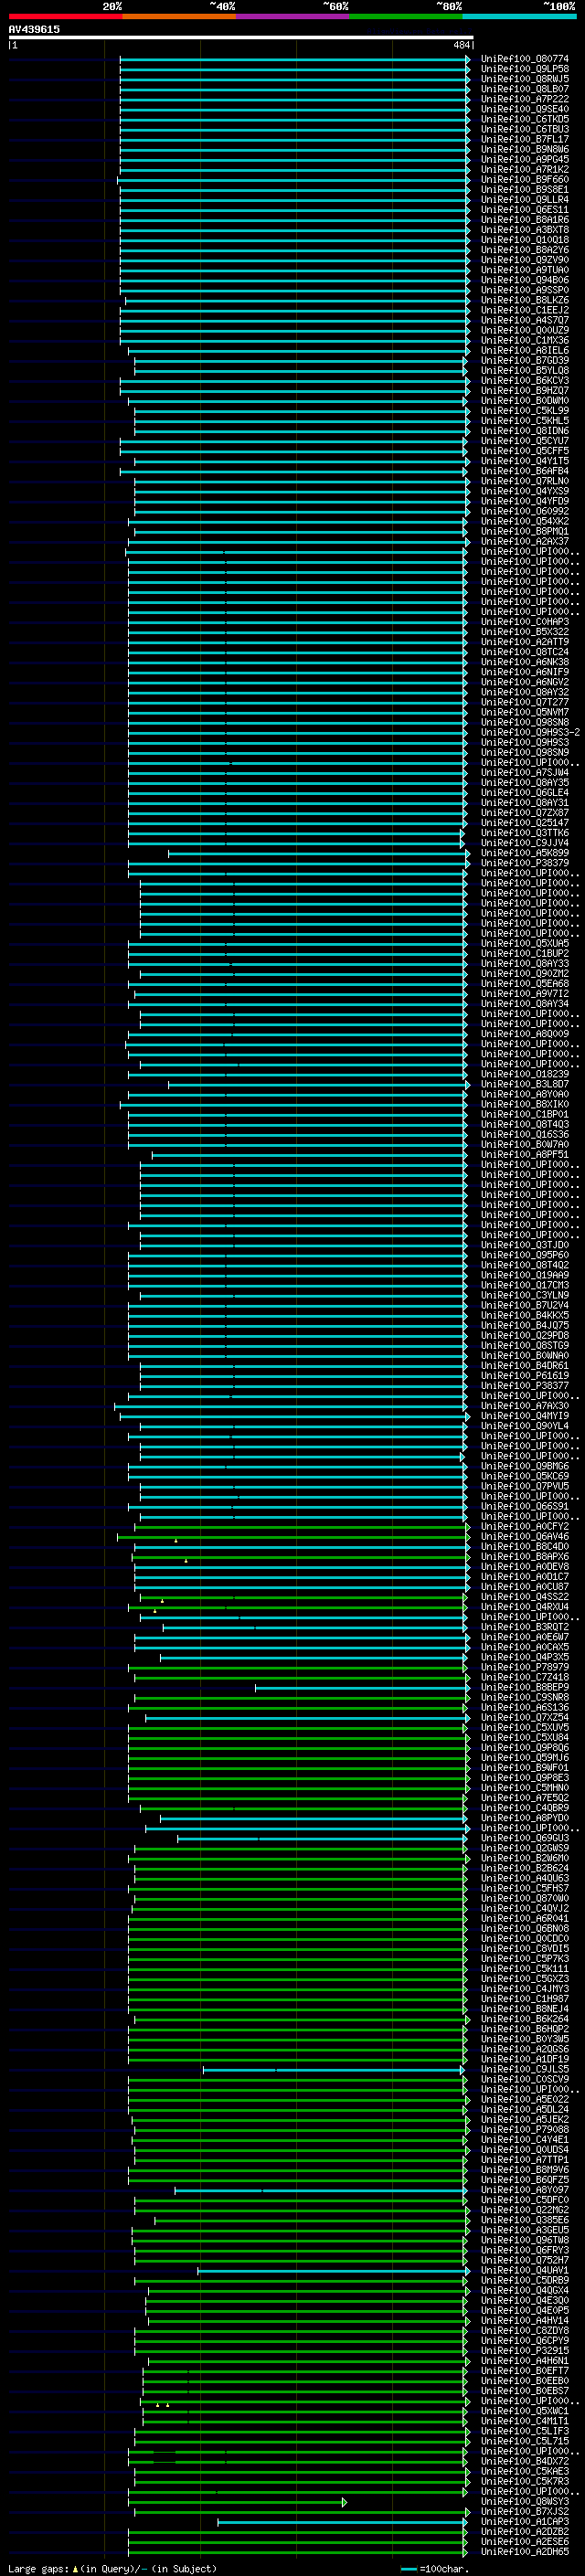Viewport: 585px width, 2576px height.
Task: Select UniRef100_A7R1K2 label
Action: pyautogui.click(x=524, y=169)
